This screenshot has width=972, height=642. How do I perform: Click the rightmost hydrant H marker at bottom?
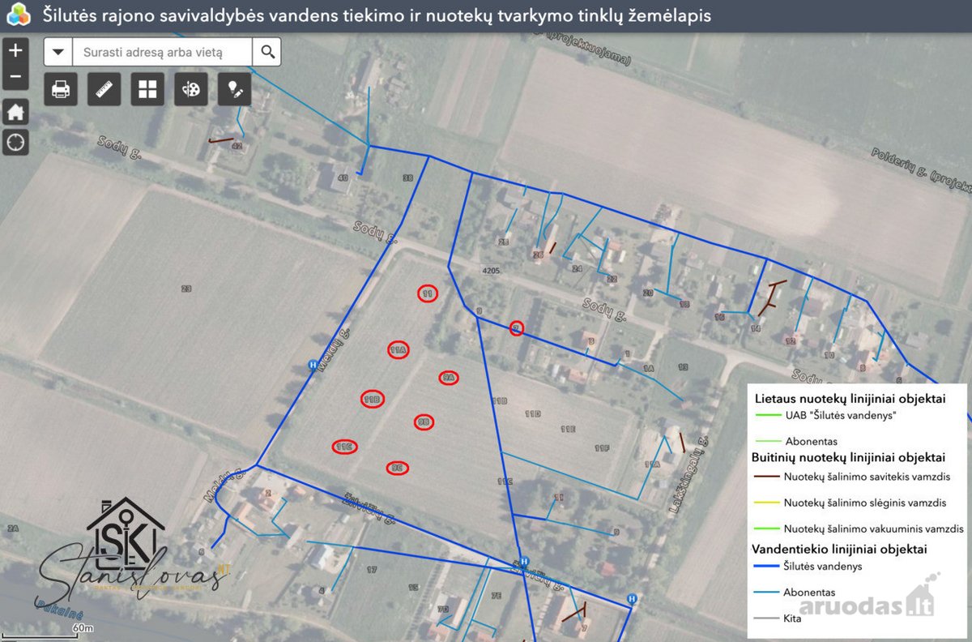pyautogui.click(x=632, y=598)
